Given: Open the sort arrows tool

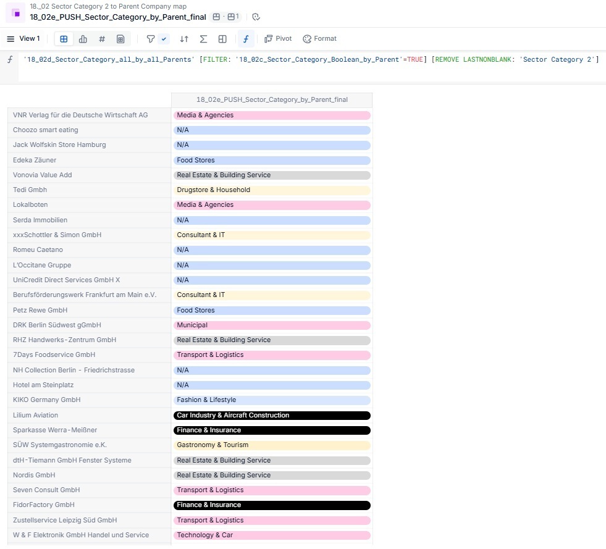Looking at the screenshot, I should pos(184,39).
